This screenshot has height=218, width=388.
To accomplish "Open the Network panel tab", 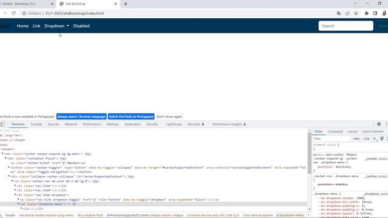I will [71, 124].
